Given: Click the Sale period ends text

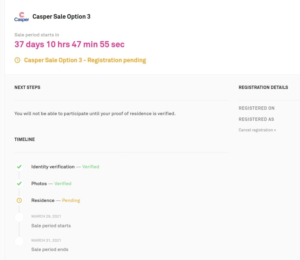Looking at the screenshot, I should click(50, 249).
